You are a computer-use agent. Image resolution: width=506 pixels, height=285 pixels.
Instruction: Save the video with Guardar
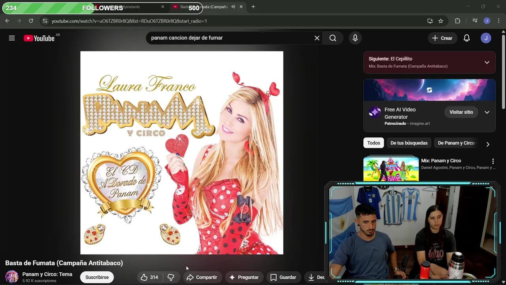[x=283, y=277]
